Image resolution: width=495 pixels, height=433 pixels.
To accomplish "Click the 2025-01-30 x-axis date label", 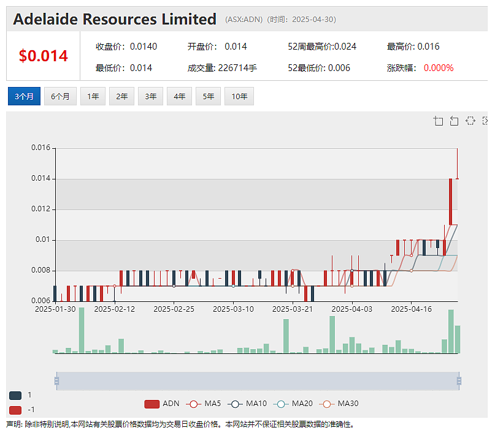I will pos(55,309).
